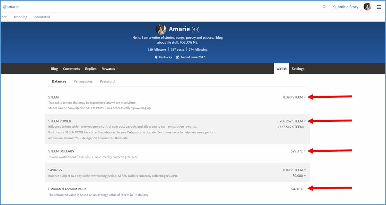Open the Permissions sub-tab

point(83,81)
